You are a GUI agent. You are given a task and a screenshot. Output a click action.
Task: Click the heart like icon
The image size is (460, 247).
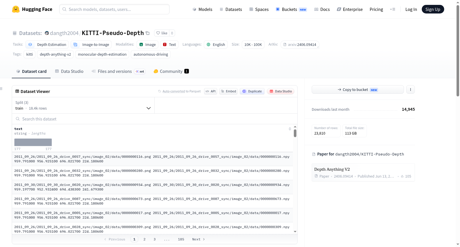(x=158, y=33)
